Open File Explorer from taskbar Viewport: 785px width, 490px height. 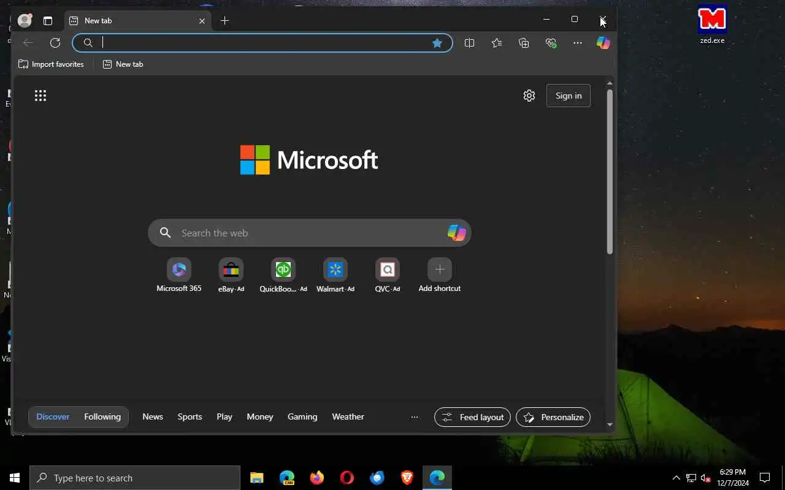pyautogui.click(x=256, y=478)
